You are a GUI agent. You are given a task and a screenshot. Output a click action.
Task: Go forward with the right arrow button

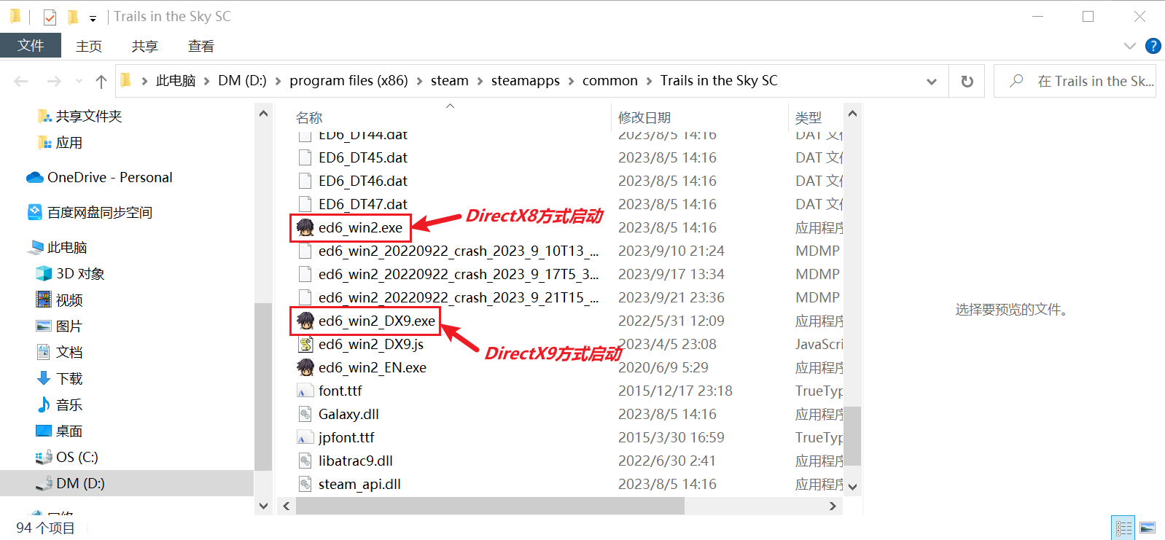54,81
